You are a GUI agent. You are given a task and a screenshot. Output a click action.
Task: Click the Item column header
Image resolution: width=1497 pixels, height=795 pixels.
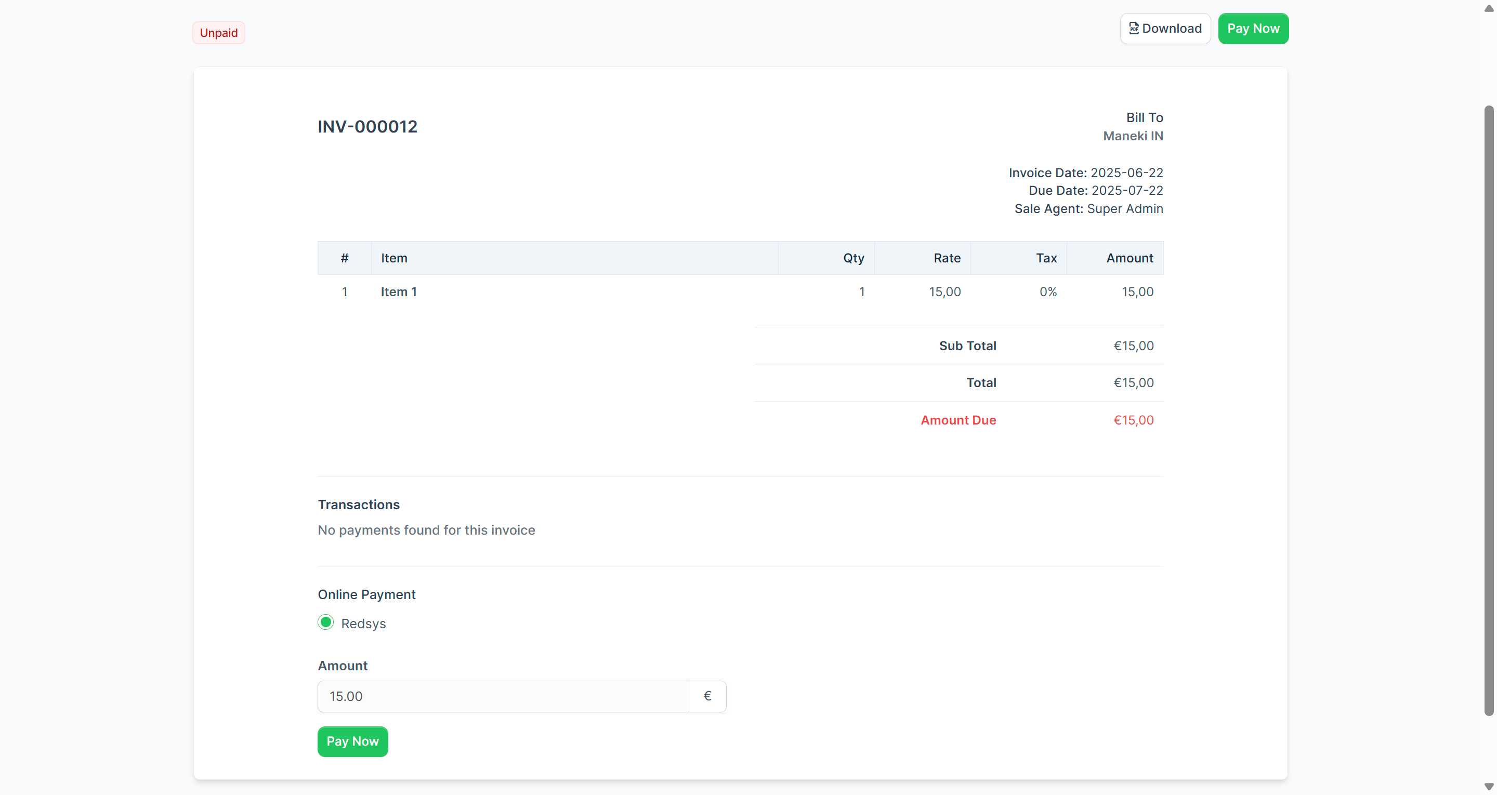[394, 258]
